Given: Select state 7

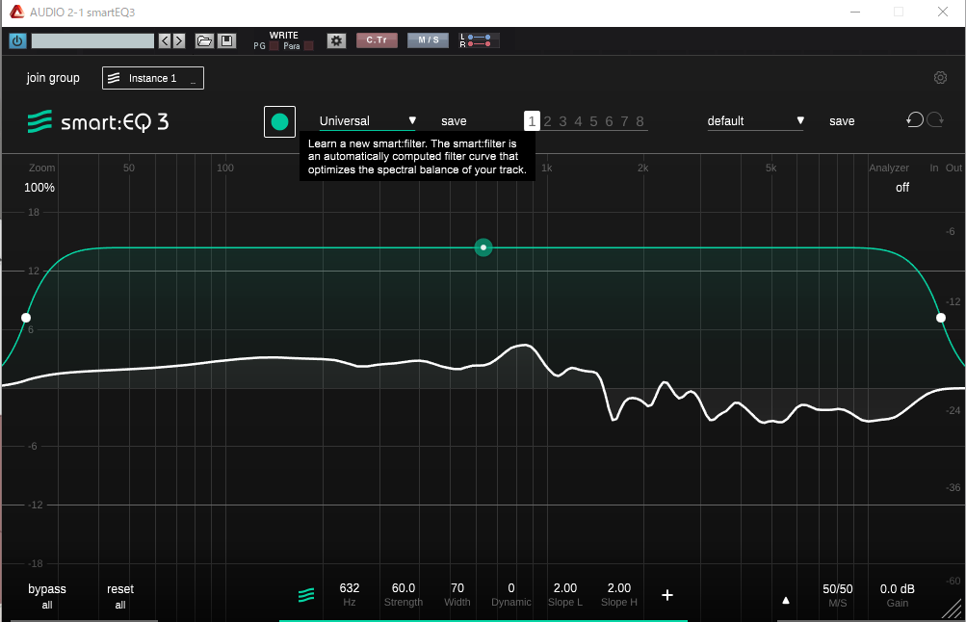Looking at the screenshot, I should (624, 121).
